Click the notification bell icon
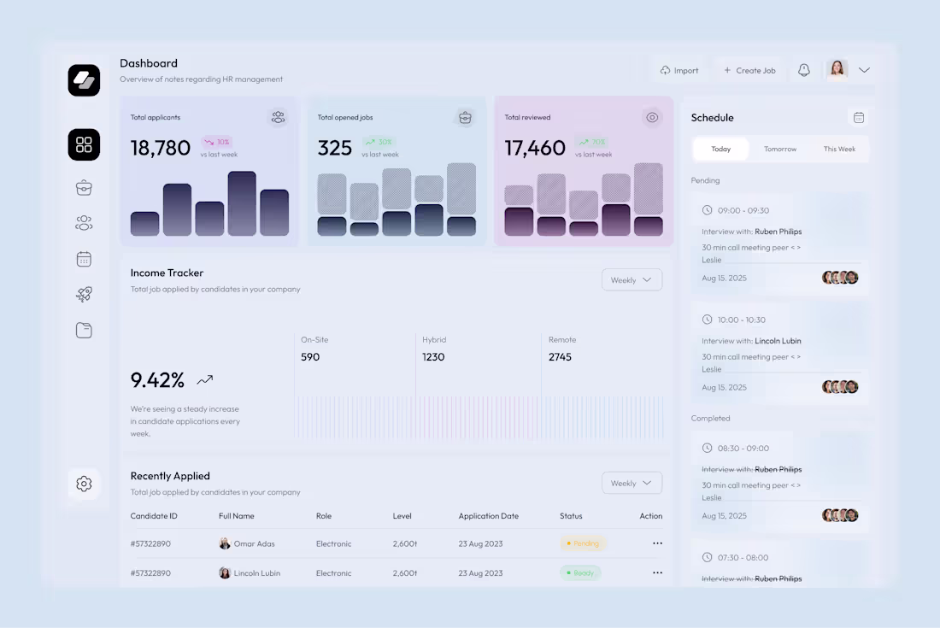The image size is (940, 628). pos(803,70)
